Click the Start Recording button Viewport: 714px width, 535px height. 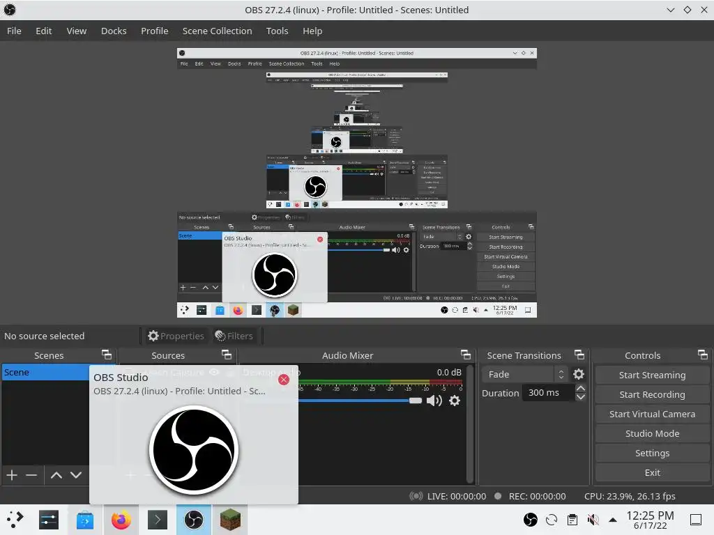[x=652, y=395]
